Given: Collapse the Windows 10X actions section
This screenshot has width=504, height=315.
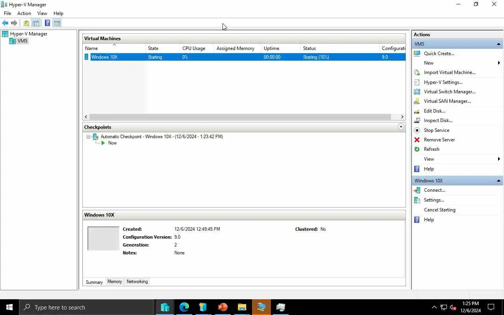Looking at the screenshot, I should pos(498,181).
